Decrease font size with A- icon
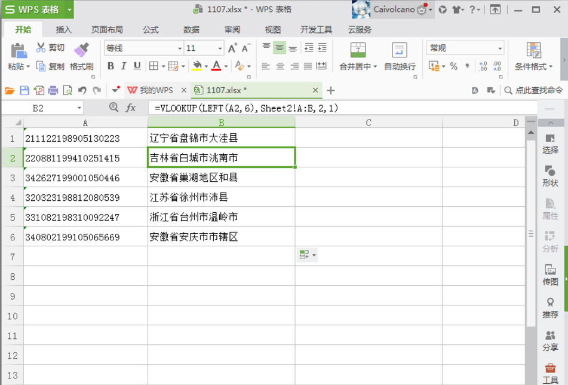The width and height of the screenshot is (568, 385). point(246,48)
